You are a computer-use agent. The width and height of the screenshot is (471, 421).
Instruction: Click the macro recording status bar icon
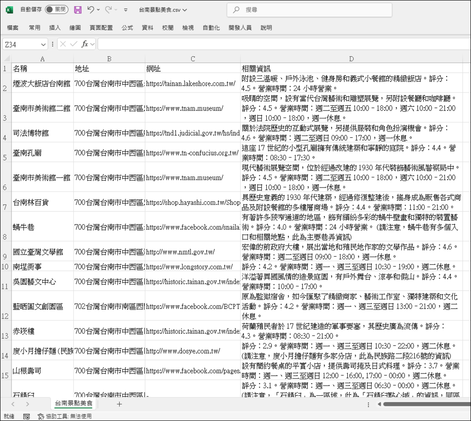(26, 416)
